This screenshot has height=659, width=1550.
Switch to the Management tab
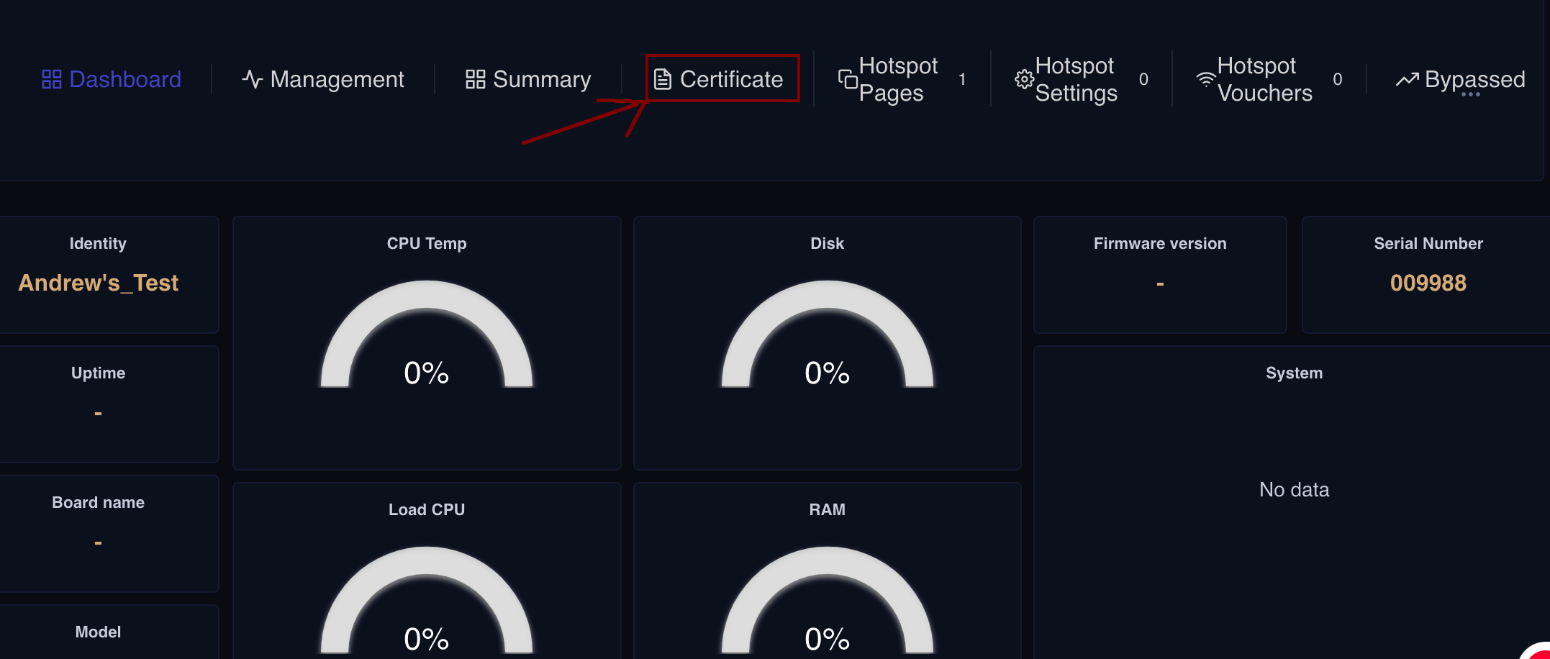337,79
